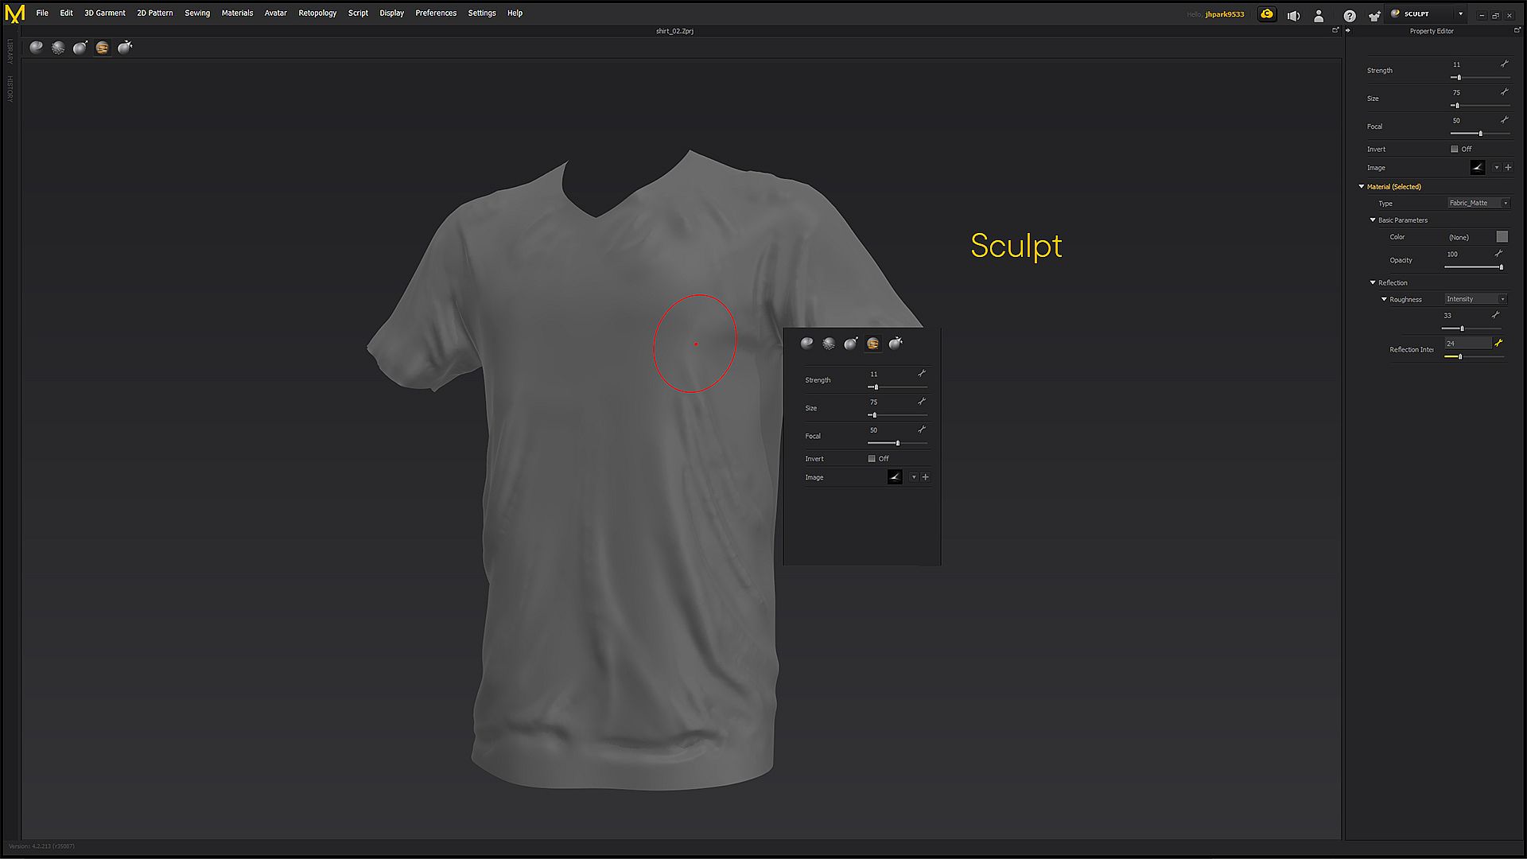Screen dimensions: 1527x859
Task: Click the add garment shirt icon
Action: [x=1374, y=15]
